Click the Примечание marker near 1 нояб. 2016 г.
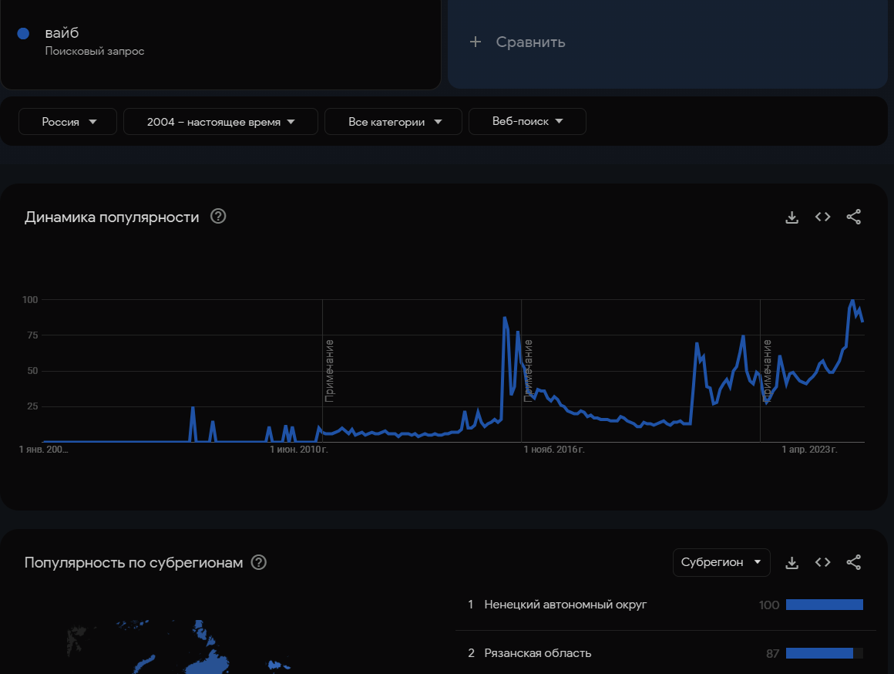Viewport: 894px width, 674px height. 528,370
